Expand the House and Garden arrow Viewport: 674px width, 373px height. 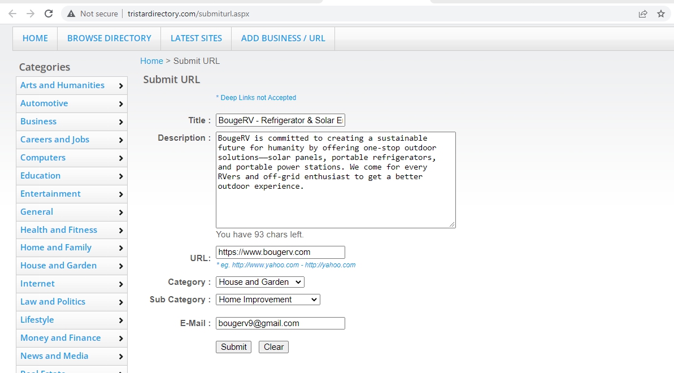(121, 266)
